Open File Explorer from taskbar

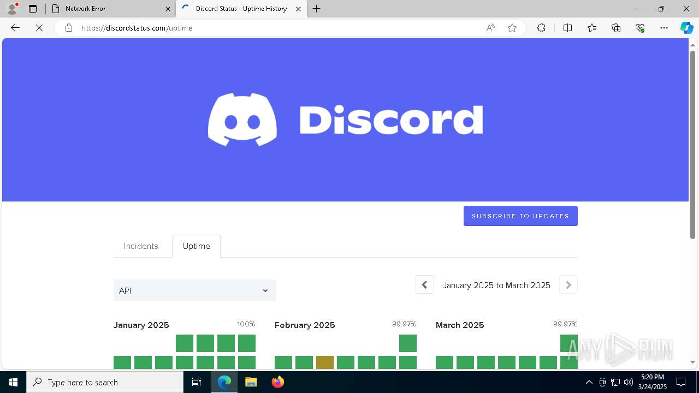pyautogui.click(x=251, y=382)
